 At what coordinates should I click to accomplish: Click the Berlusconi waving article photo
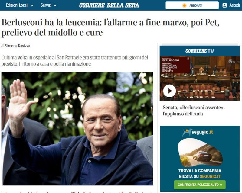coord(77,129)
